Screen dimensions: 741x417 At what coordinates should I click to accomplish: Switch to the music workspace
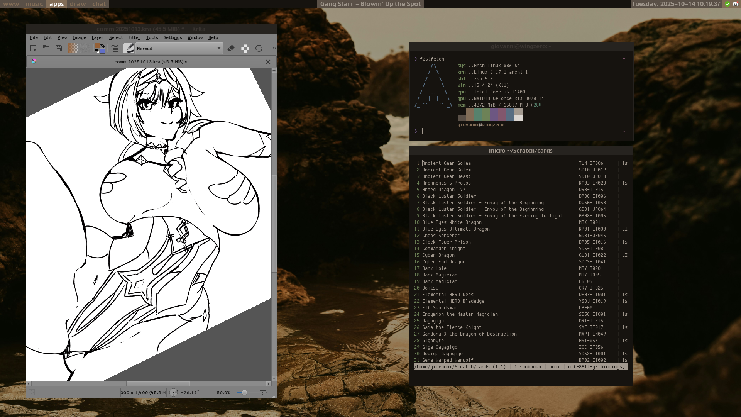point(34,4)
